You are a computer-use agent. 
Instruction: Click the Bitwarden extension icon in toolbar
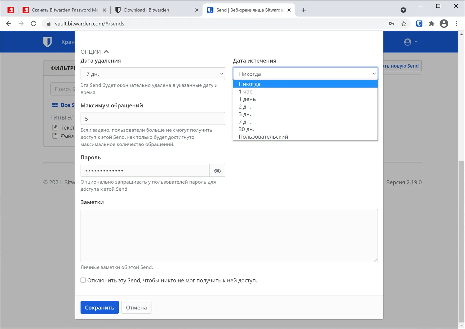pos(419,24)
